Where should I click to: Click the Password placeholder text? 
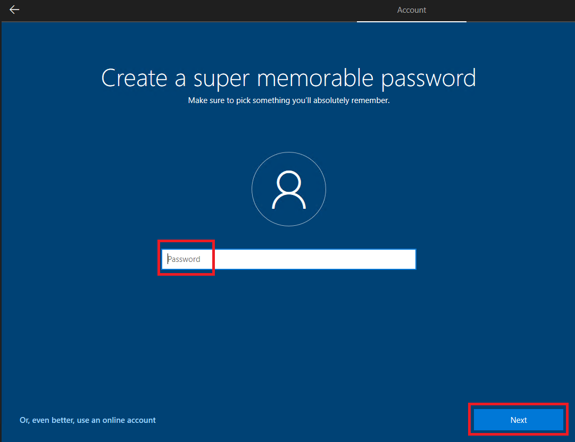pyautogui.click(x=185, y=259)
